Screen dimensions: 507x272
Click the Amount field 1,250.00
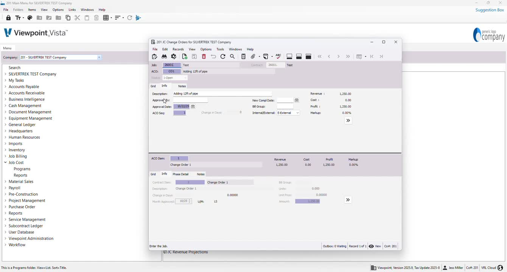pyautogui.click(x=308, y=201)
